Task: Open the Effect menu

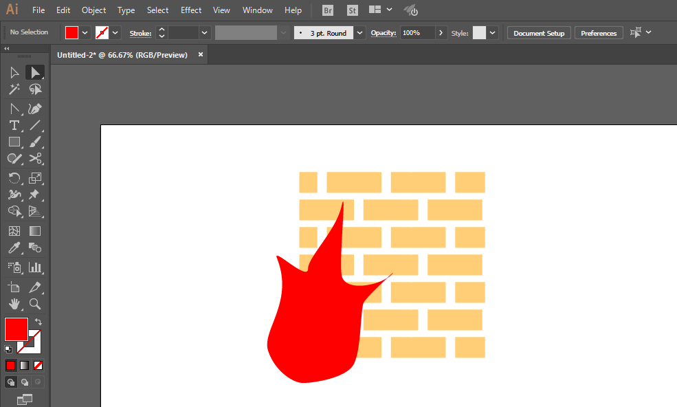Action: [x=191, y=10]
